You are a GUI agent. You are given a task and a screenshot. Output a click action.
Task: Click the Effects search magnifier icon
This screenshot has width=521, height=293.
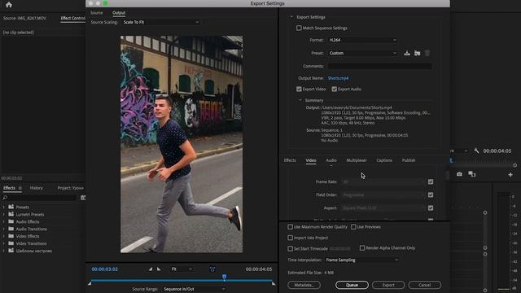tap(5, 198)
